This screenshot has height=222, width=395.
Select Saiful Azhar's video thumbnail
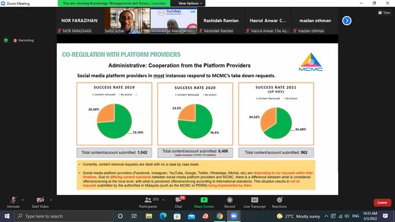(127, 20)
